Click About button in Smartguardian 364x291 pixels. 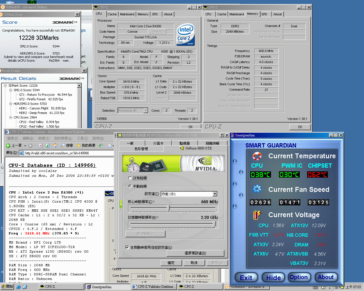(x=326, y=277)
